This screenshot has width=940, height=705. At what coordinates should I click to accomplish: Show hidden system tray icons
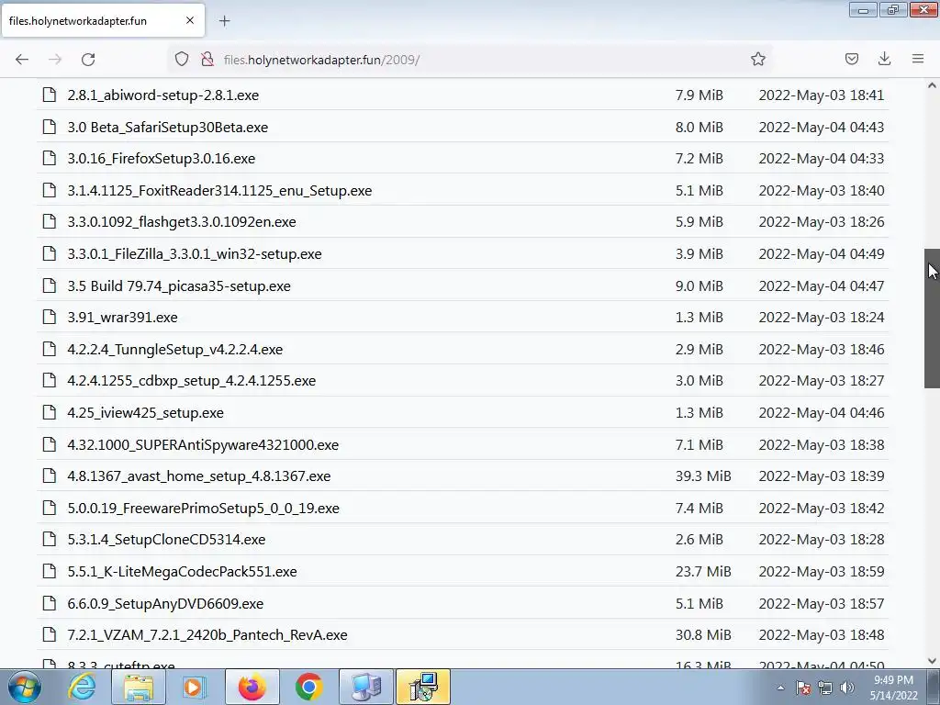pyautogui.click(x=780, y=688)
